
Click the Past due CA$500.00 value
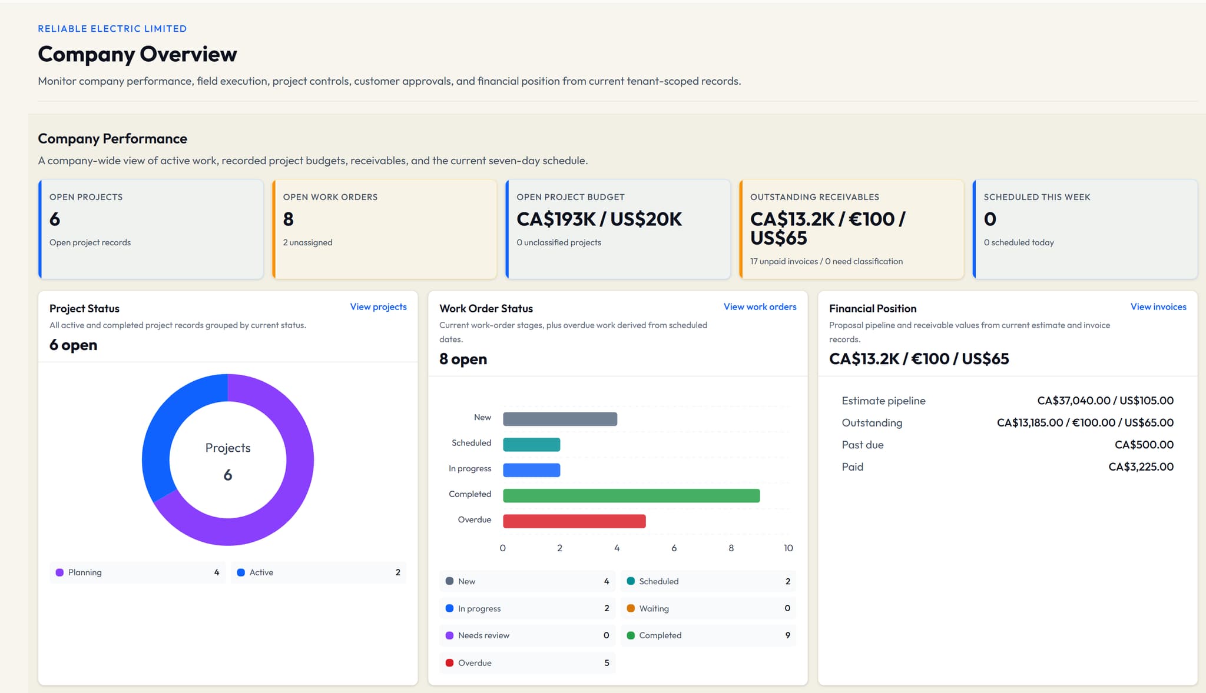(x=1144, y=445)
